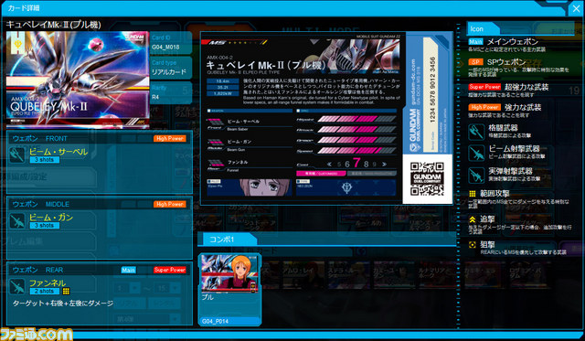
Task: Click the High Power tag on FRONT weapon
Action: [170, 138]
